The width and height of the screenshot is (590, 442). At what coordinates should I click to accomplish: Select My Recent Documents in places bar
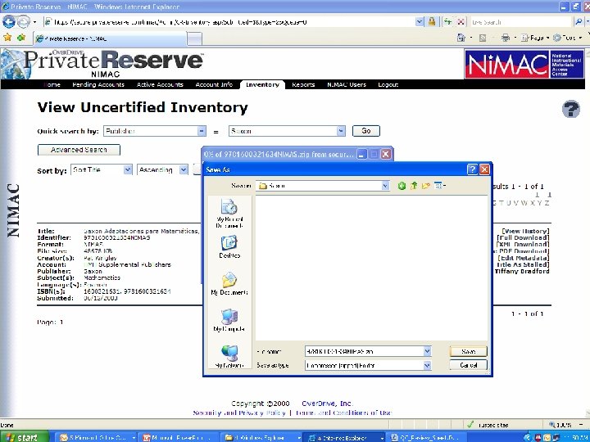click(229, 214)
